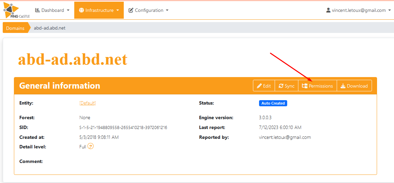Click the Edit button
Image resolution: width=394 pixels, height=183 pixels.
(264, 86)
